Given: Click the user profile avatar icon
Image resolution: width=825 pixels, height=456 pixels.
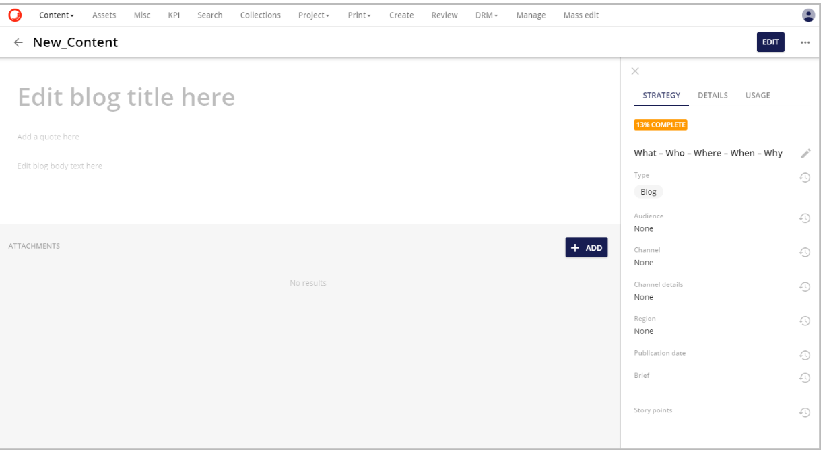Looking at the screenshot, I should coord(808,15).
